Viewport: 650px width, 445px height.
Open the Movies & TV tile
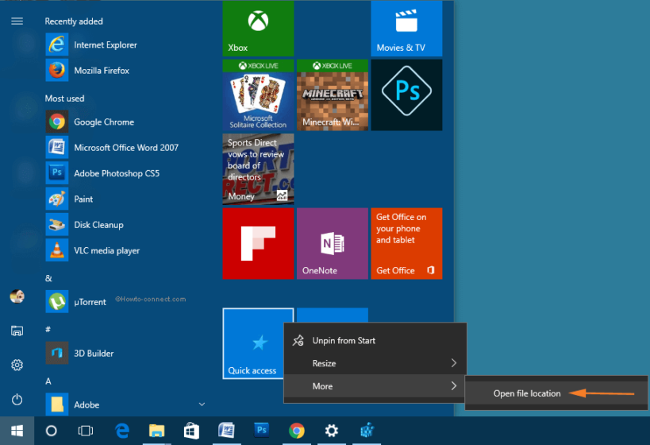coord(406,29)
